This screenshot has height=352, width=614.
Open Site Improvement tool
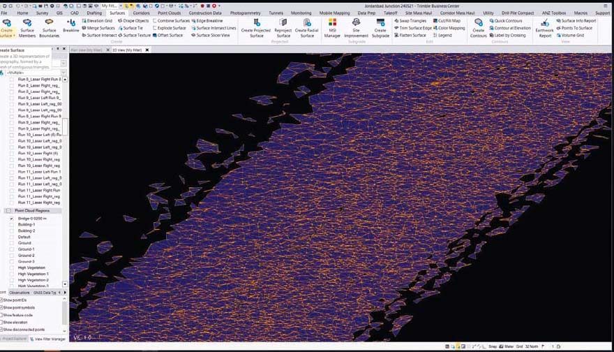[356, 27]
